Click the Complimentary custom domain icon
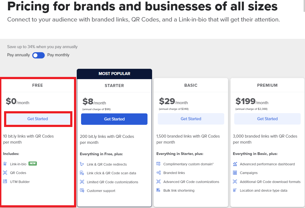This screenshot has height=208, width=305. click(159, 164)
